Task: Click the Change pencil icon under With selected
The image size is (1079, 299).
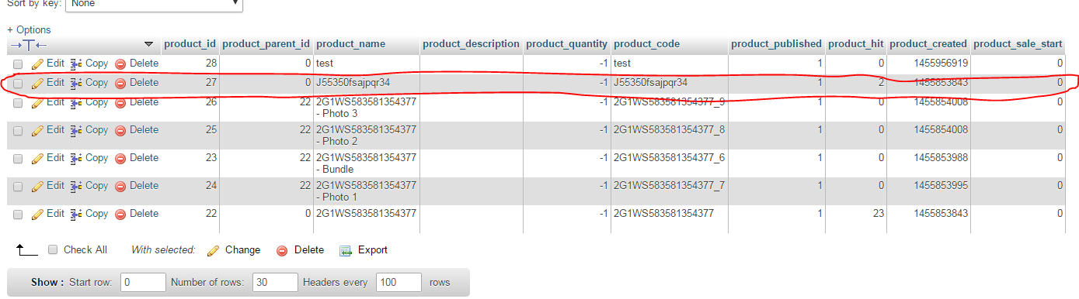Action: click(x=213, y=250)
